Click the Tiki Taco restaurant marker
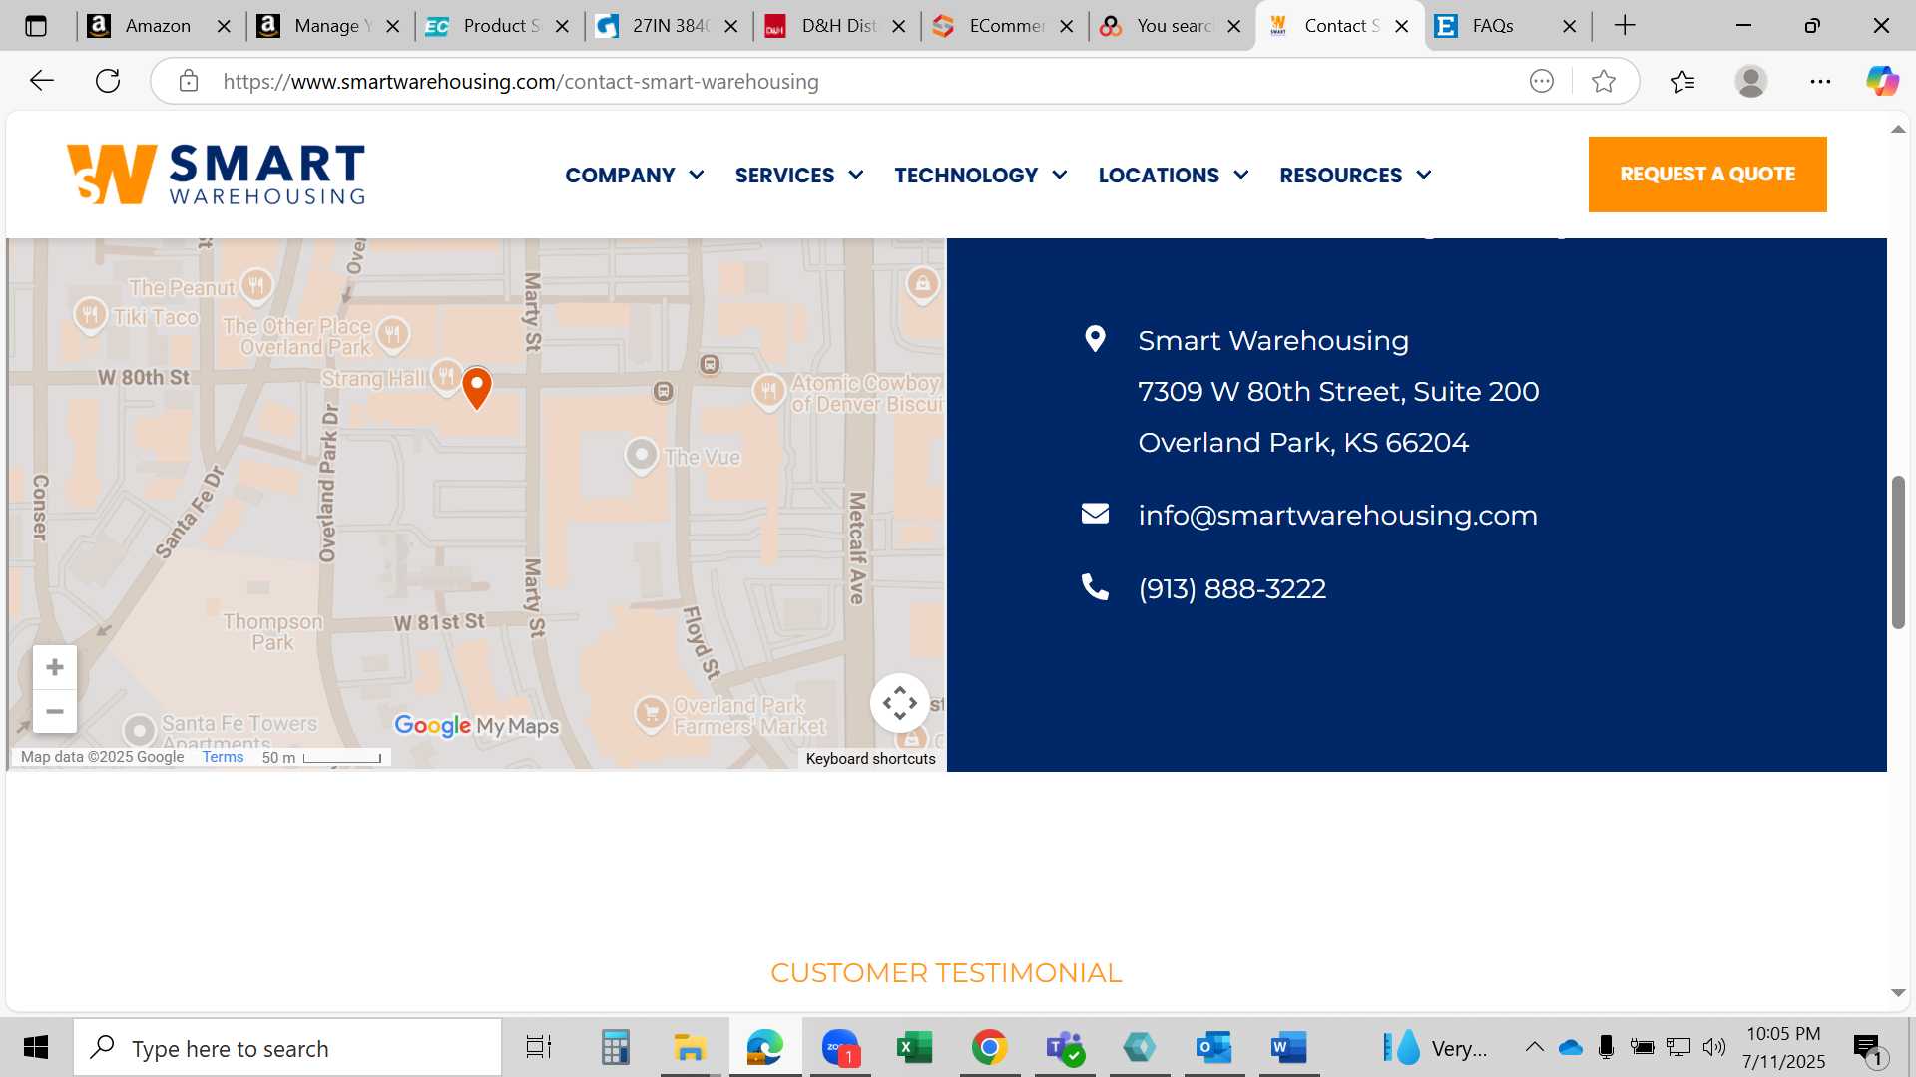Screen dimensions: 1916x1077 pos(91,315)
